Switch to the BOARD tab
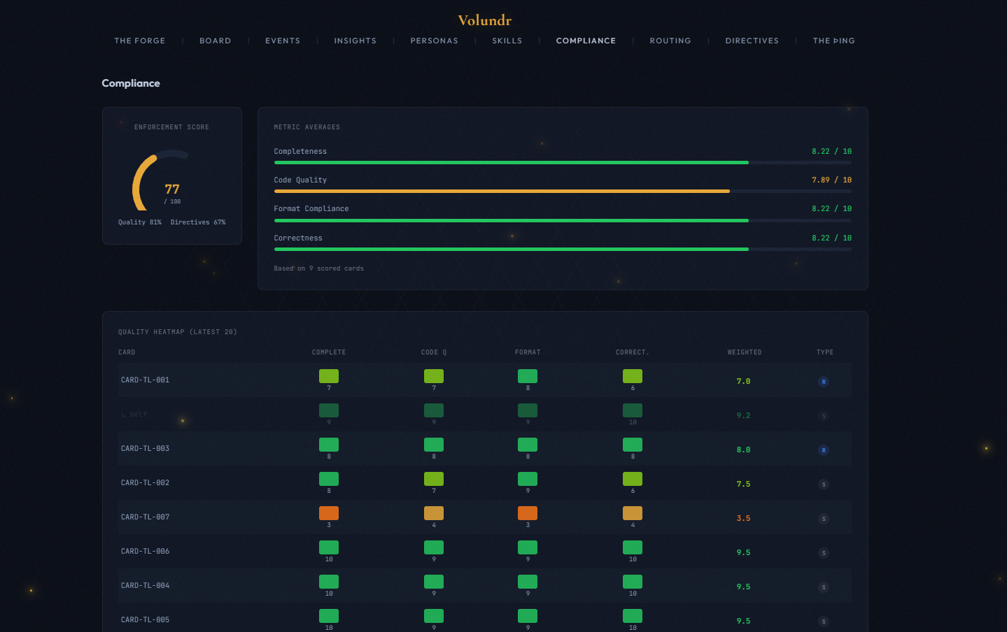Image resolution: width=1007 pixels, height=632 pixels. pos(215,41)
